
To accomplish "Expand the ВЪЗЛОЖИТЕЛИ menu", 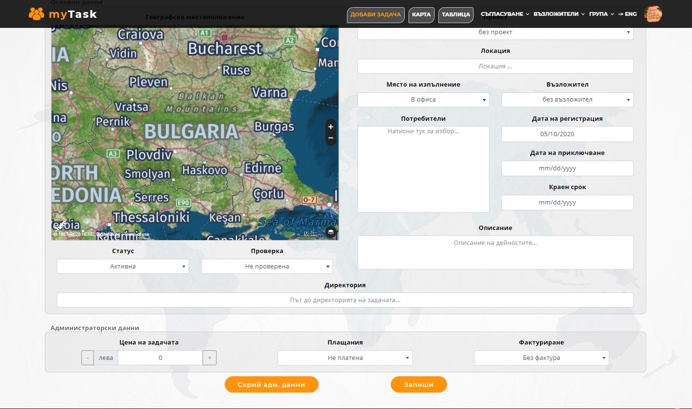I will coord(559,14).
